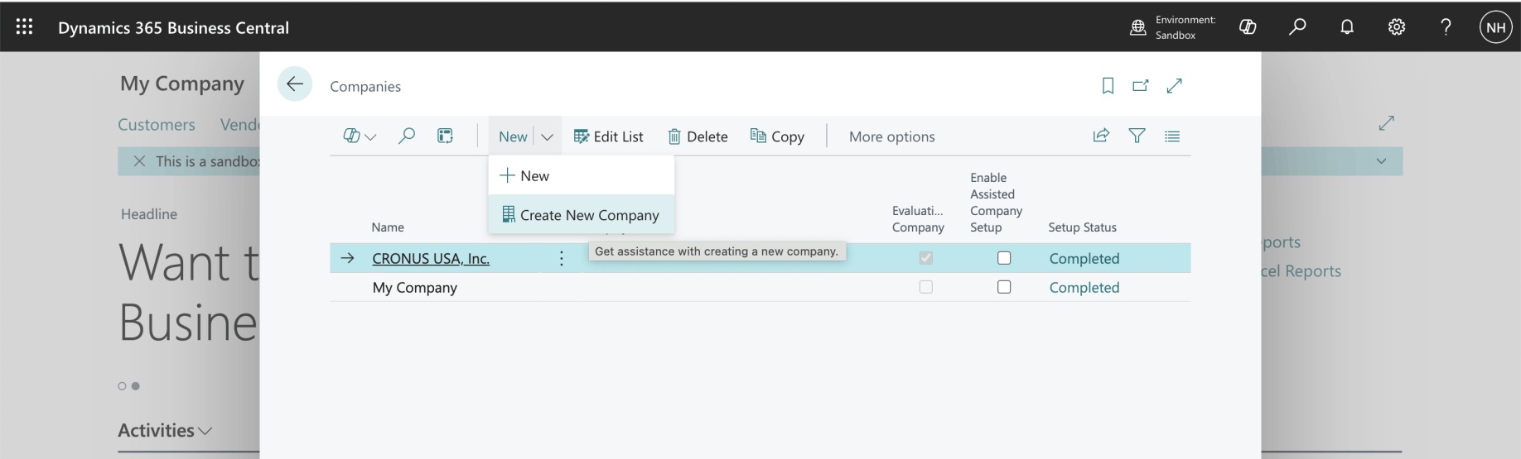Toggle Evaluation Company checkbox for My Company
This screenshot has height=459, width=1521.
pos(925,287)
